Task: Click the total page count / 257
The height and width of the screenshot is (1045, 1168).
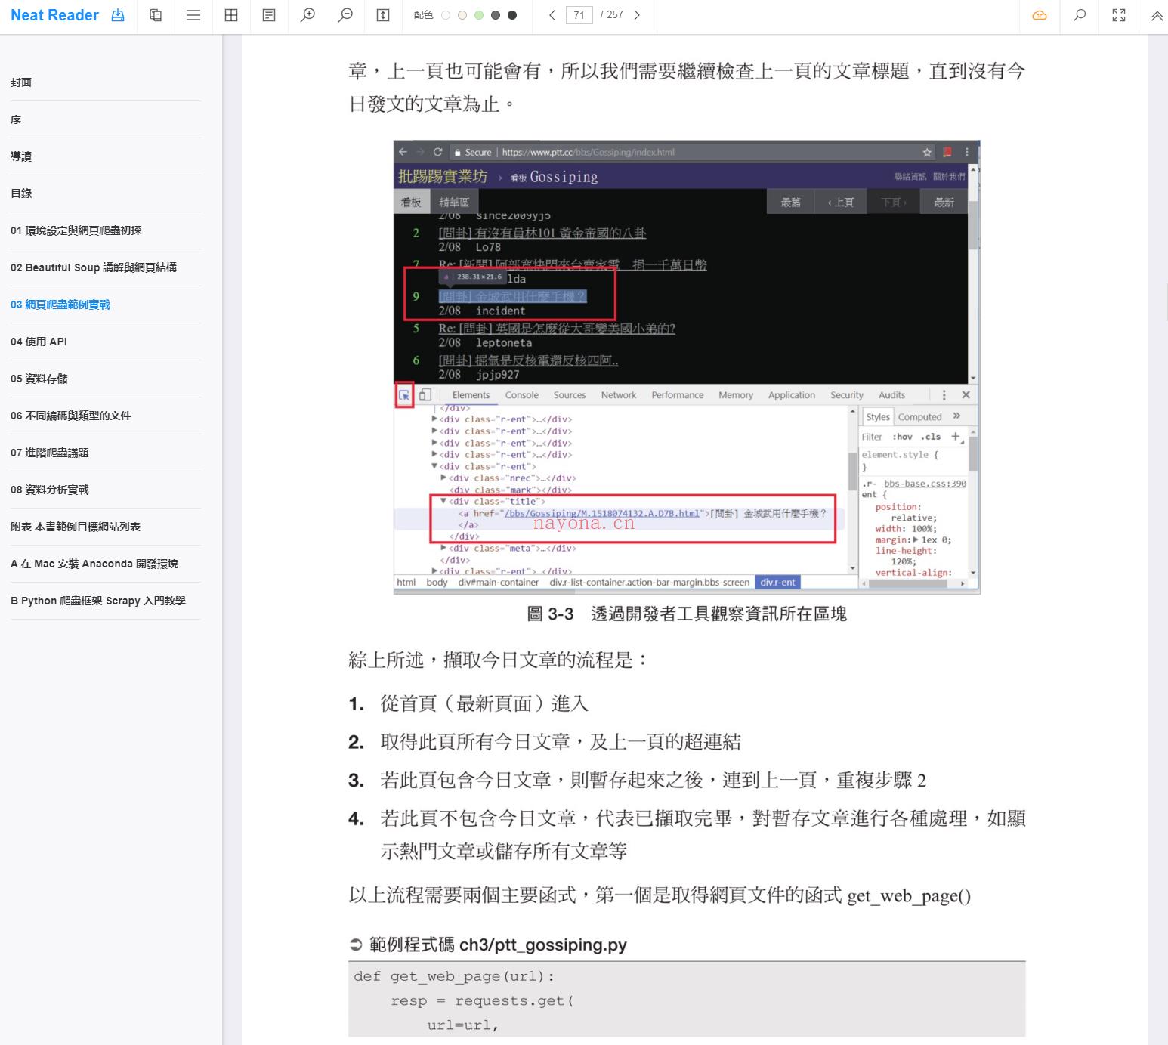Action: 611,15
